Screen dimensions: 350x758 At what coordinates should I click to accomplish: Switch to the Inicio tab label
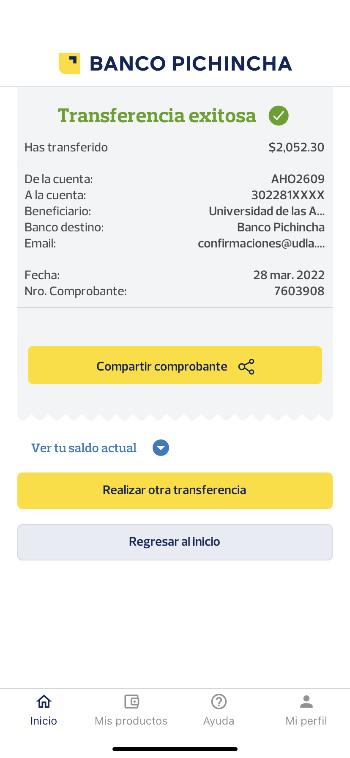44,721
